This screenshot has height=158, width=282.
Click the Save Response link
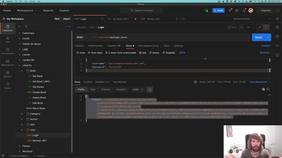(x=259, y=82)
